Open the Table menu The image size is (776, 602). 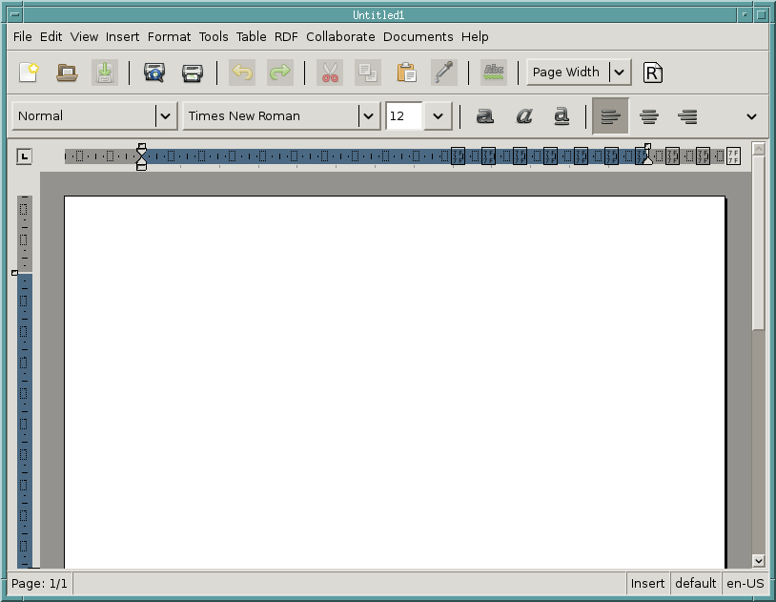click(251, 37)
